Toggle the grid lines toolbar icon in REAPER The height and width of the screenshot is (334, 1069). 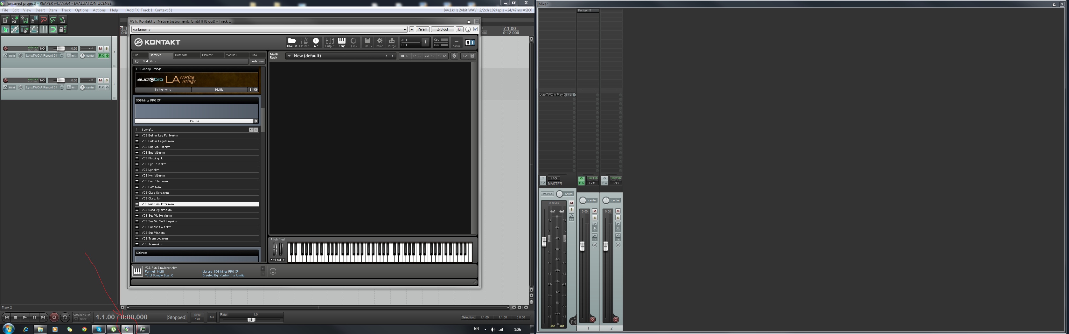[x=44, y=30]
